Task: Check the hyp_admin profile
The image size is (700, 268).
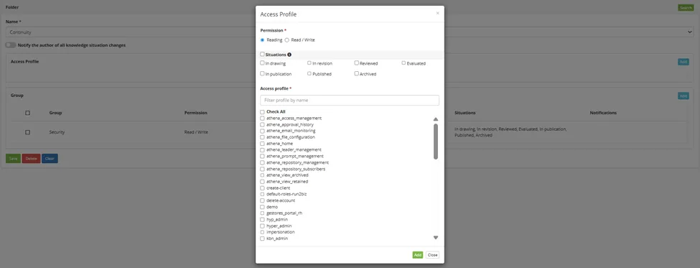Action: coord(263,219)
